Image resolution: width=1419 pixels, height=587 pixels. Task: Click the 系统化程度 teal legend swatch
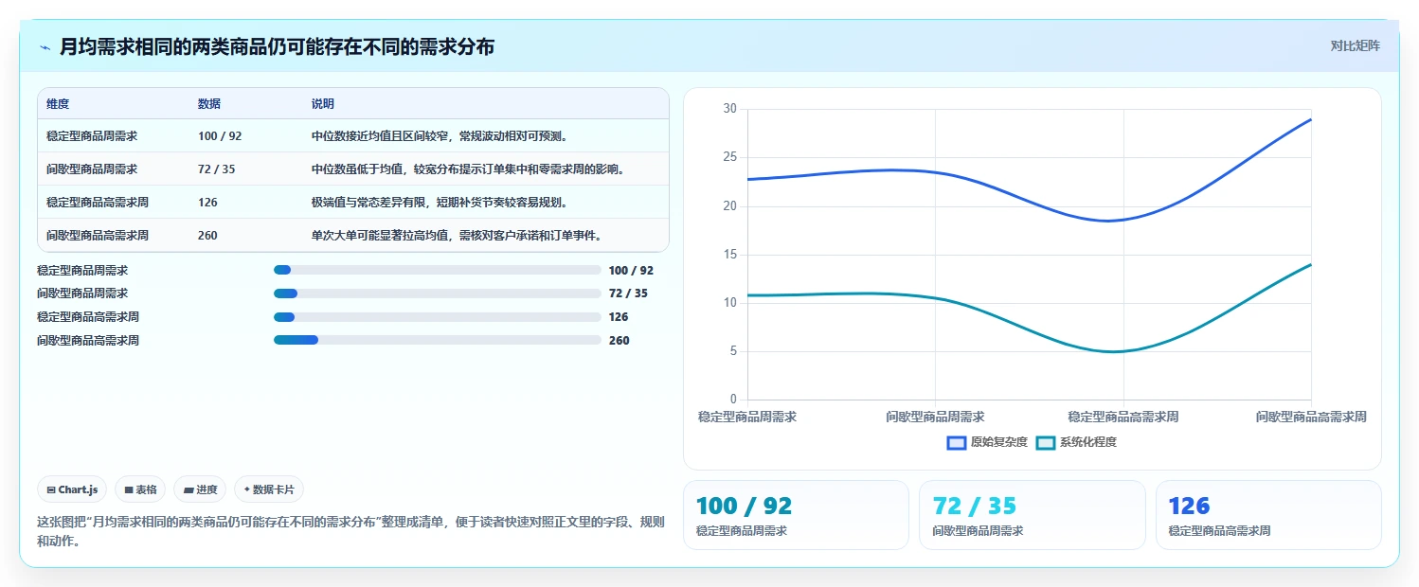point(1046,442)
